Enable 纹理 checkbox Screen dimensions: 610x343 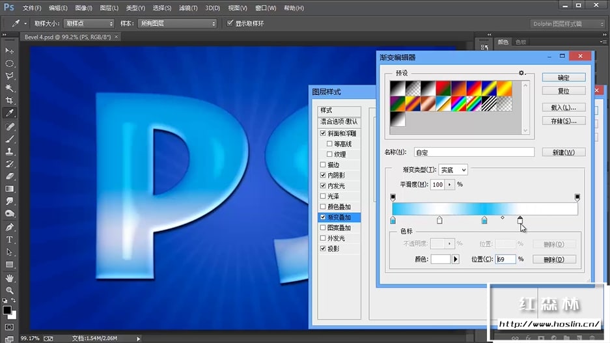point(329,154)
